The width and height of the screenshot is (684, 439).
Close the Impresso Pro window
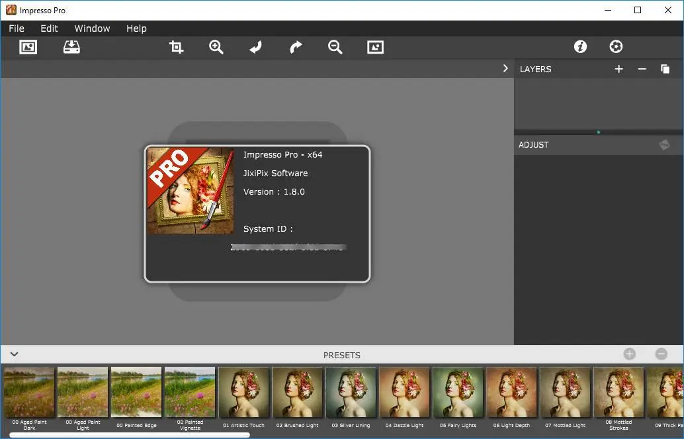(x=668, y=10)
